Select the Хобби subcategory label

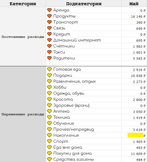tap(60, 87)
